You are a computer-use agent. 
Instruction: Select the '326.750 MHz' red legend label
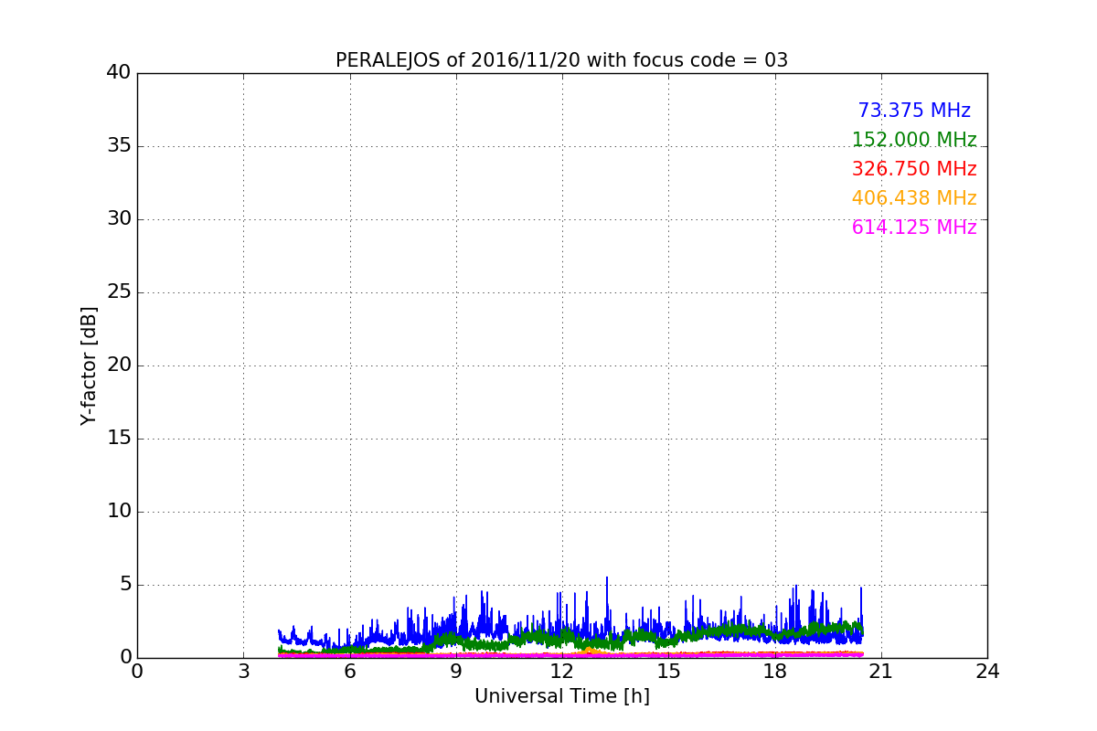[914, 169]
